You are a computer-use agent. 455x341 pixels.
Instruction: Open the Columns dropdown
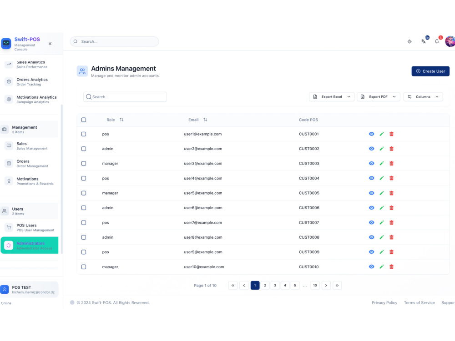pyautogui.click(x=423, y=97)
